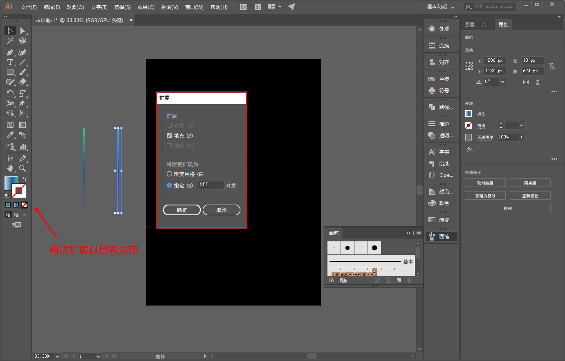565x361 pixels.
Task: Toggle the 填充 (F) checkbox
Action: pos(169,136)
